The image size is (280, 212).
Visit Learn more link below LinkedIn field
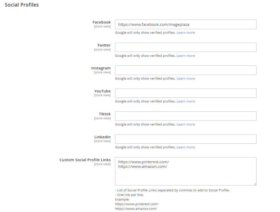point(186,147)
